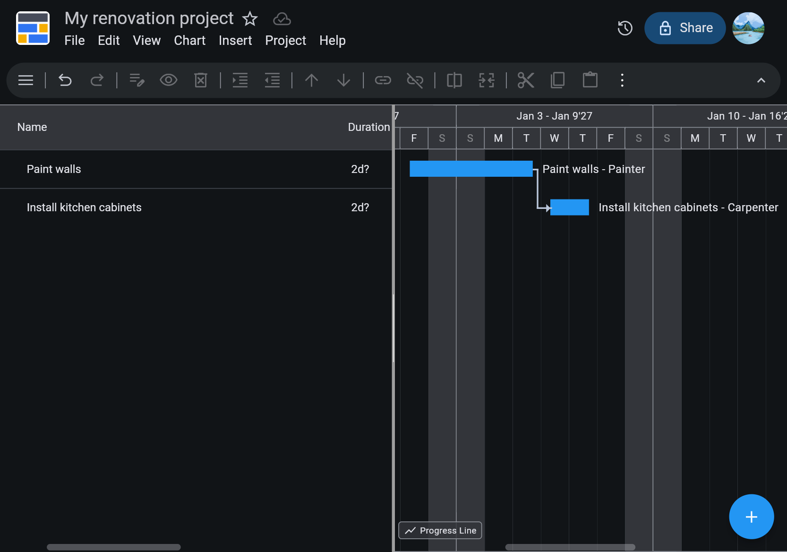The width and height of the screenshot is (787, 552).
Task: Click the Share button
Action: (685, 28)
